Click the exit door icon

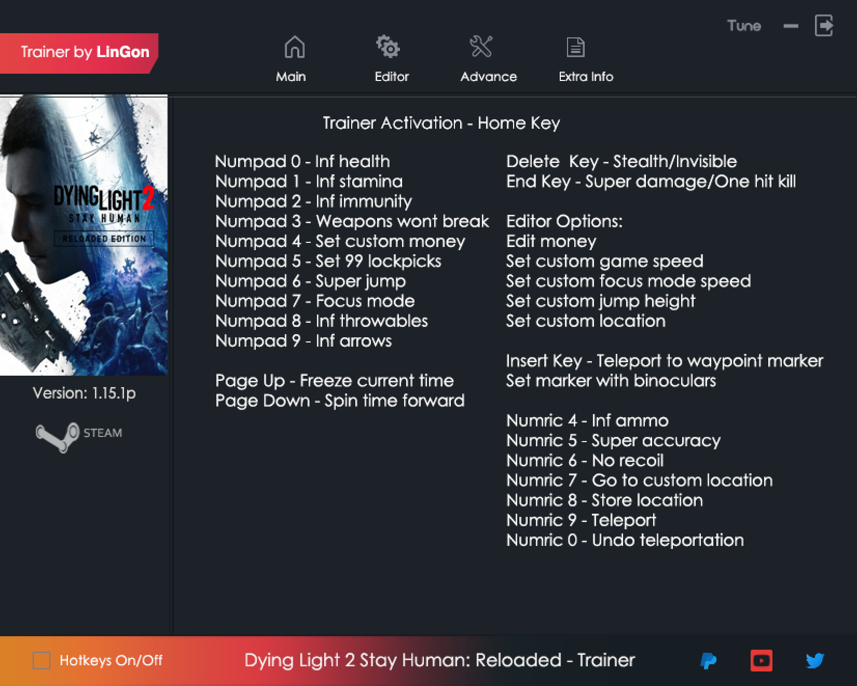(x=824, y=25)
